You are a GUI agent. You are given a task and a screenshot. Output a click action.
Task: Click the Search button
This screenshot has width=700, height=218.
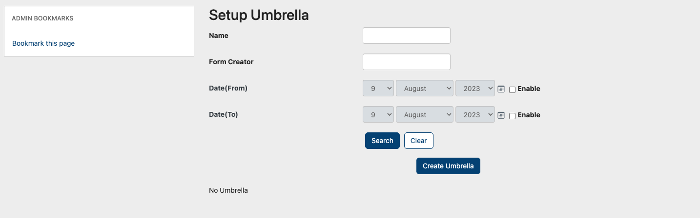coord(382,141)
